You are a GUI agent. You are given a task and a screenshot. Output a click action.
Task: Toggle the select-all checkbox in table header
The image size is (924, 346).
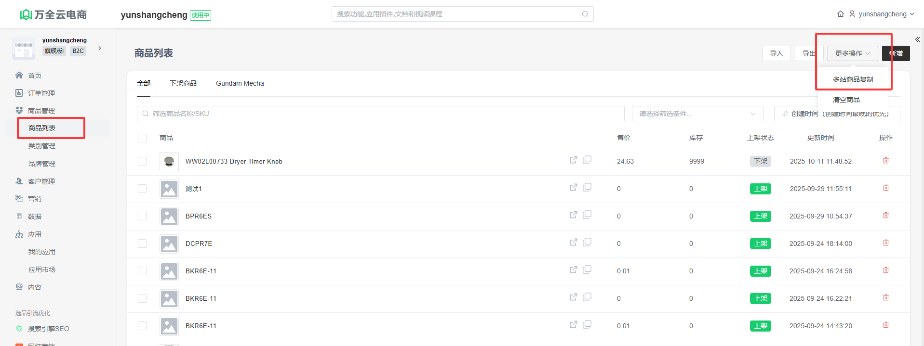coord(142,138)
